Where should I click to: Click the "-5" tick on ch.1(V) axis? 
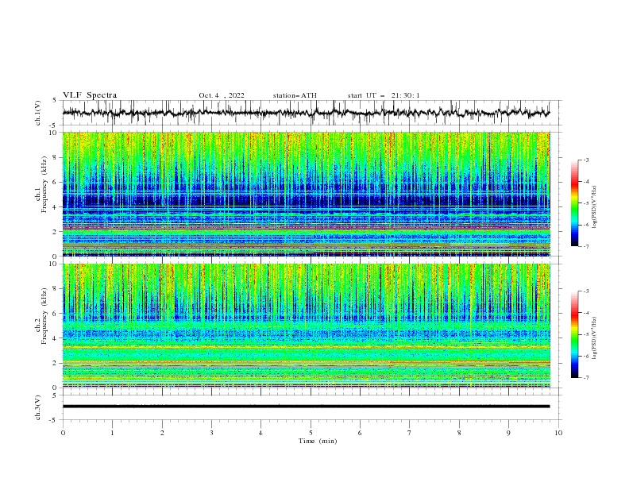tap(54, 125)
